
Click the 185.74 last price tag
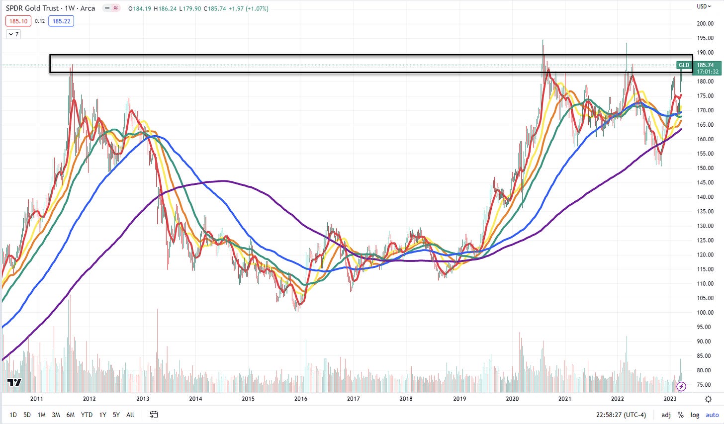tap(705, 65)
